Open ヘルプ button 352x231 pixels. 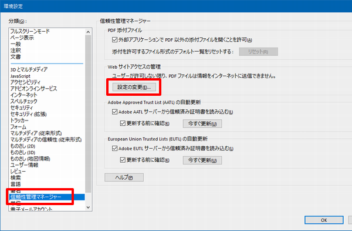pos(124,178)
